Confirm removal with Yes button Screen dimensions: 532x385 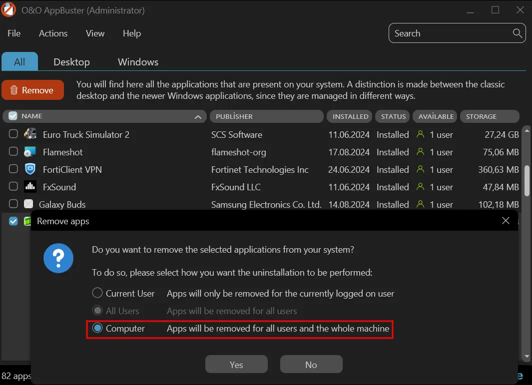click(236, 365)
